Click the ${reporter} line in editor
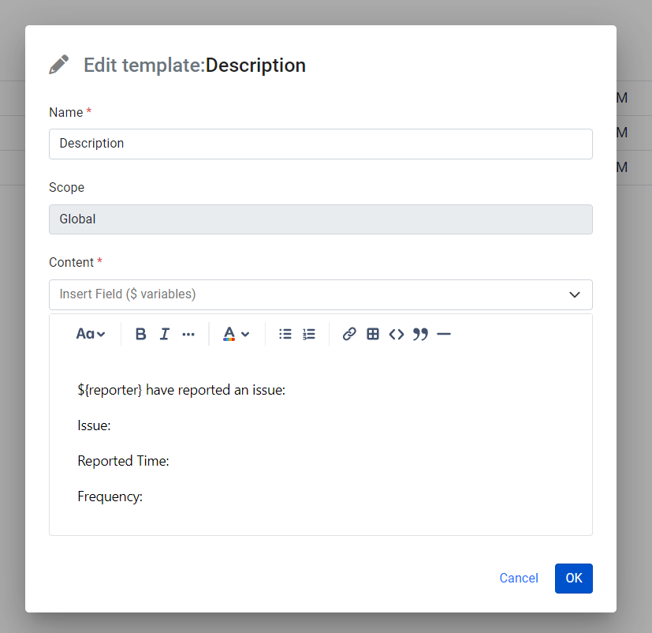The width and height of the screenshot is (652, 633). click(x=181, y=390)
